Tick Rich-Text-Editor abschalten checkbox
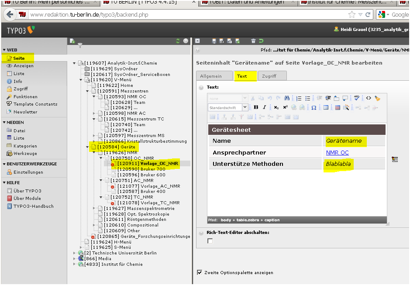 (210, 241)
